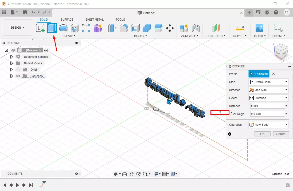The height and width of the screenshot is (191, 293).
Task: Open the Rectangular Pattern tool
Action: [x=86, y=28]
